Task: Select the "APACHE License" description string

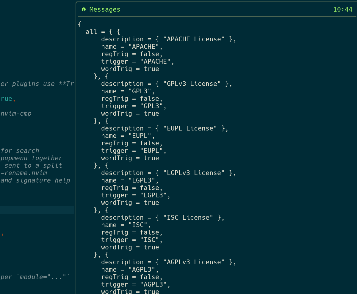Action: (193, 39)
